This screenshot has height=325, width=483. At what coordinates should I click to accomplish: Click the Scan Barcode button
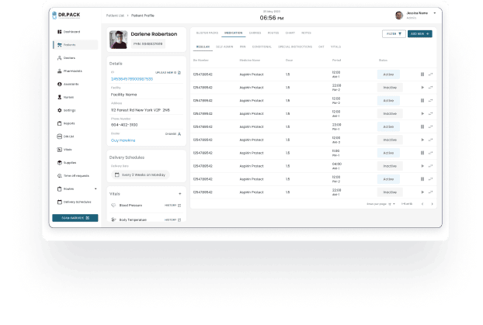[x=75, y=218]
